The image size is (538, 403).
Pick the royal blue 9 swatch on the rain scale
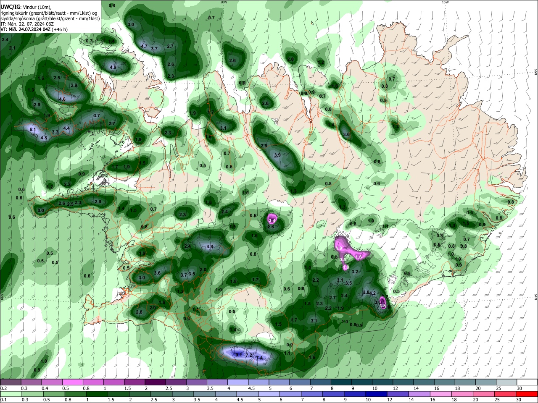coord(354,394)
